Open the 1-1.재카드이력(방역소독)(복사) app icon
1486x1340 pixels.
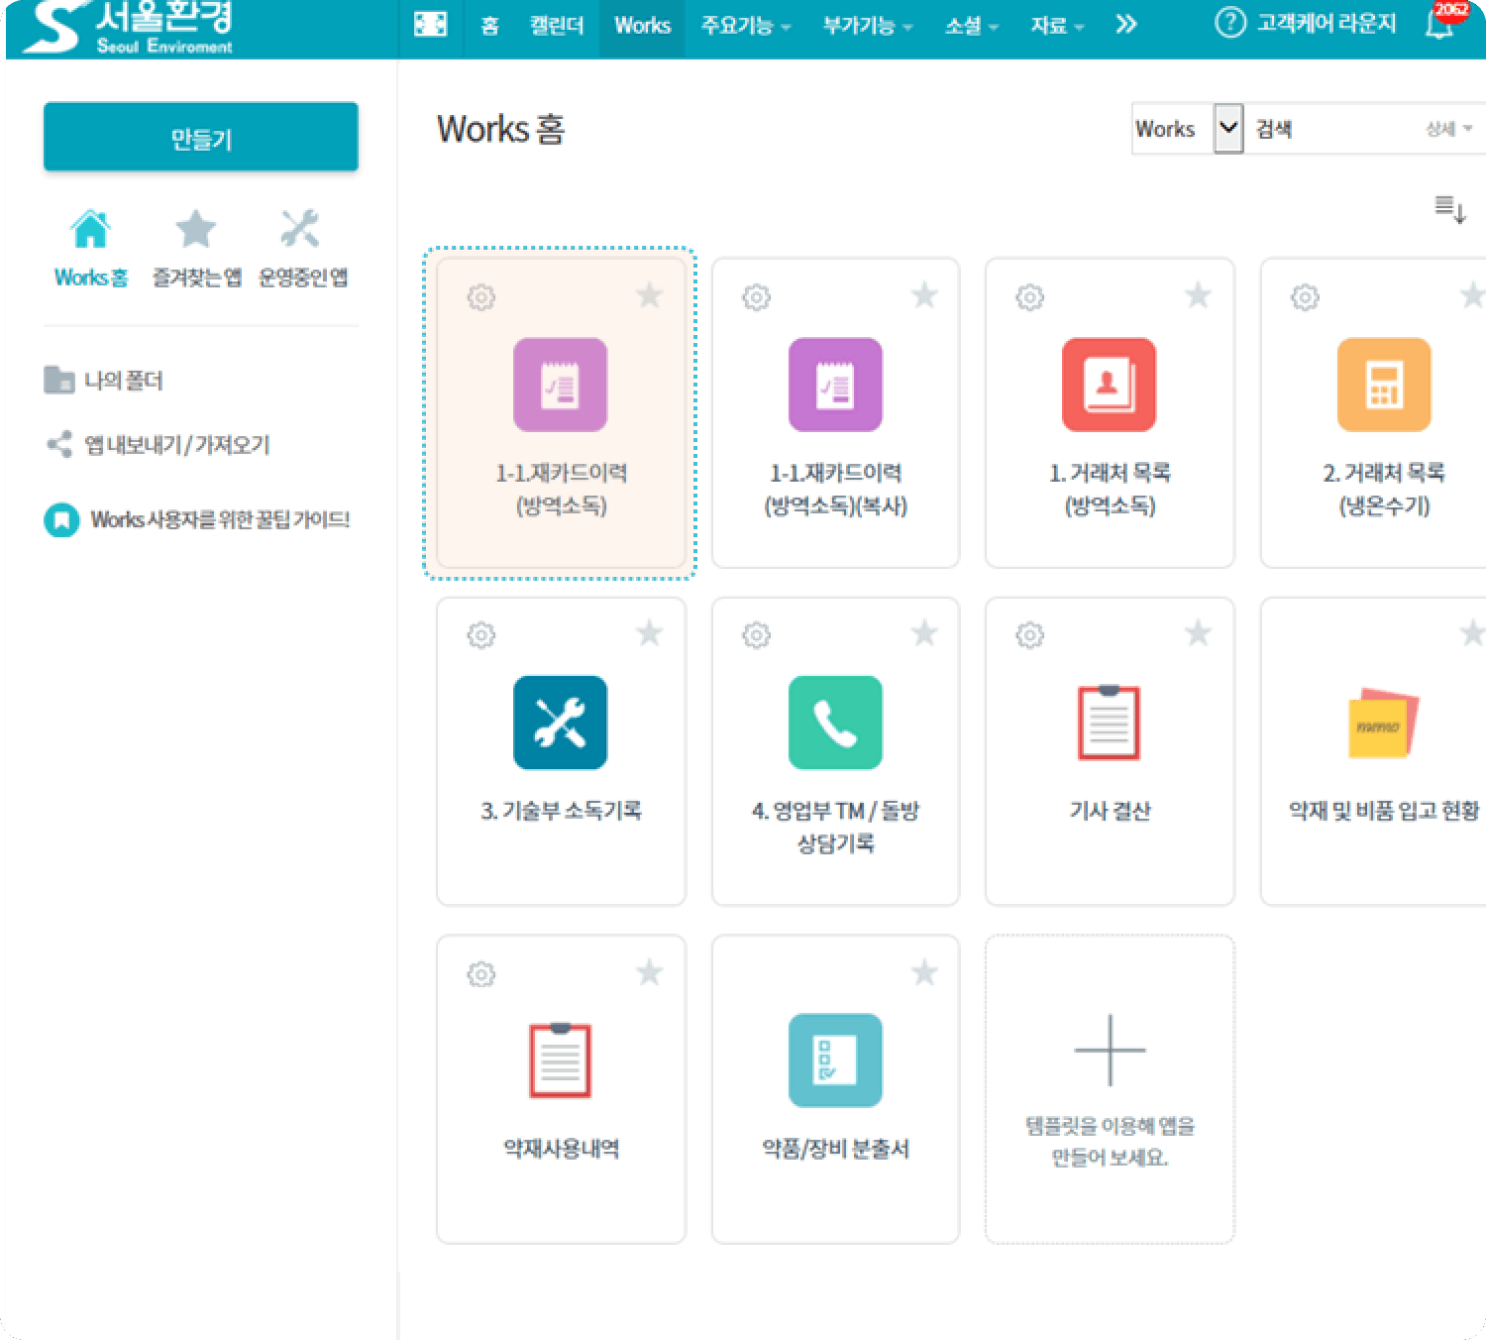point(835,385)
